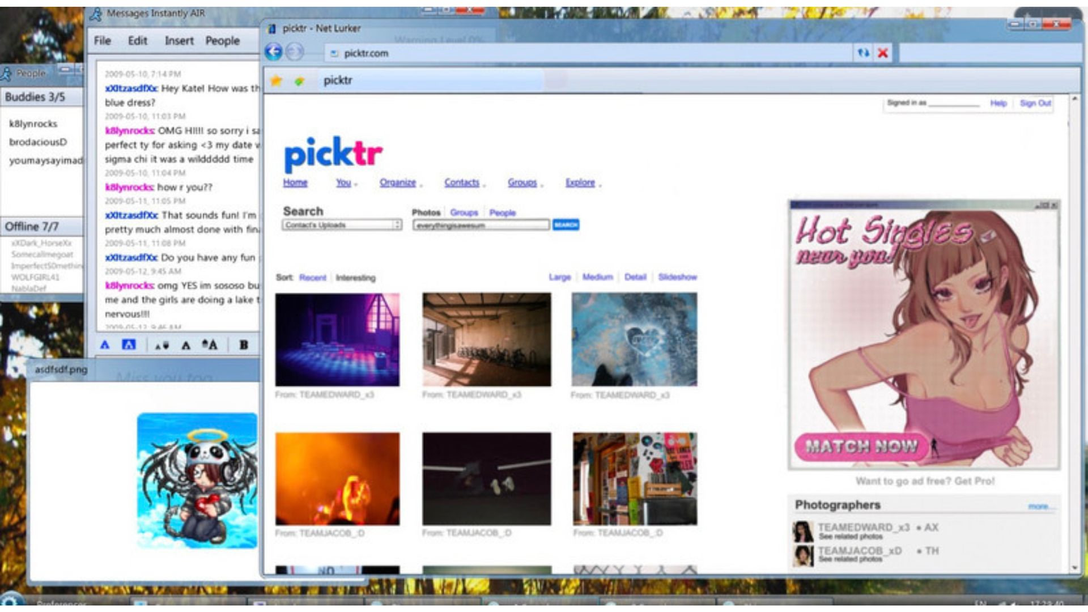
Task: Start the Slideshow view
Action: (678, 277)
